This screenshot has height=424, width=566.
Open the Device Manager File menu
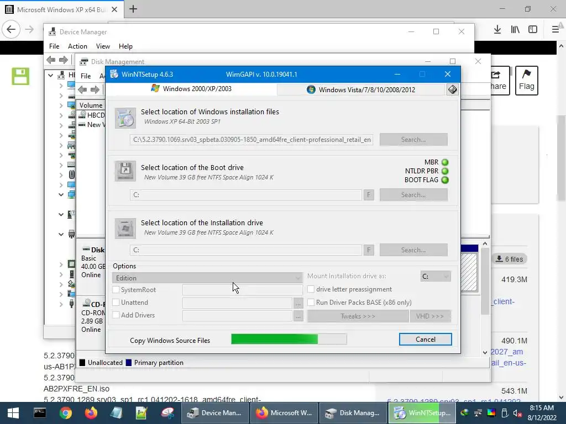(x=54, y=46)
